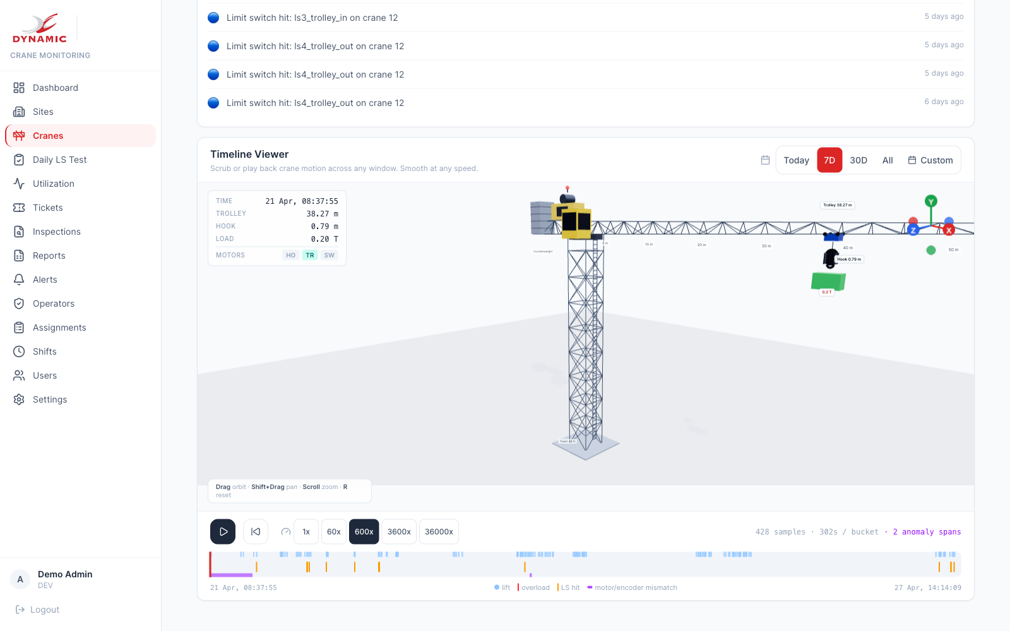Click the red X axis gizmo handle
The image size is (1010, 631).
click(949, 230)
